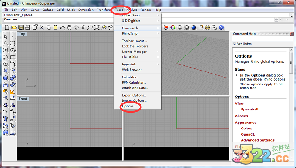296x168 pixels.
Task: Select the Text tool in left toolbar
Action: pyautogui.click(x=6, y=119)
